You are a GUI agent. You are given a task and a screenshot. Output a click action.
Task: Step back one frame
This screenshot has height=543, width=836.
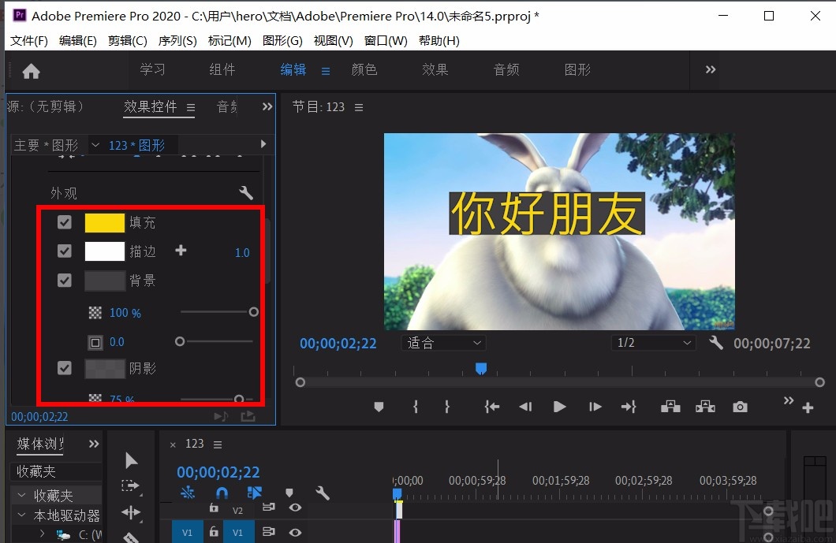[525, 407]
